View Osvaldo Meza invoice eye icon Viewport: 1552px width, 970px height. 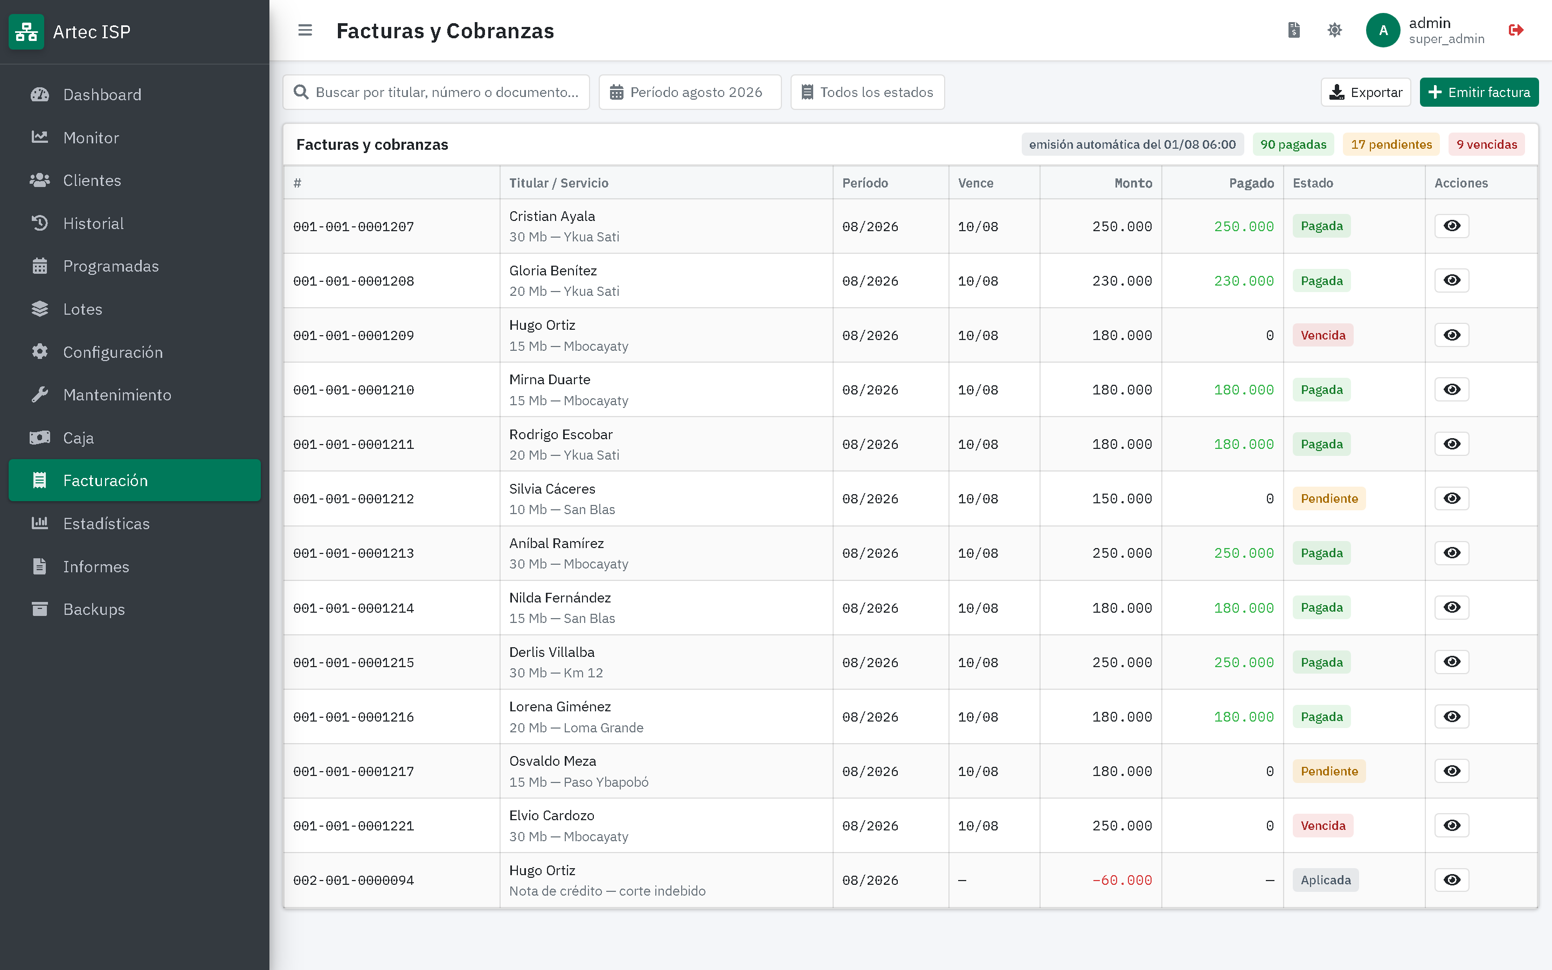(x=1452, y=771)
